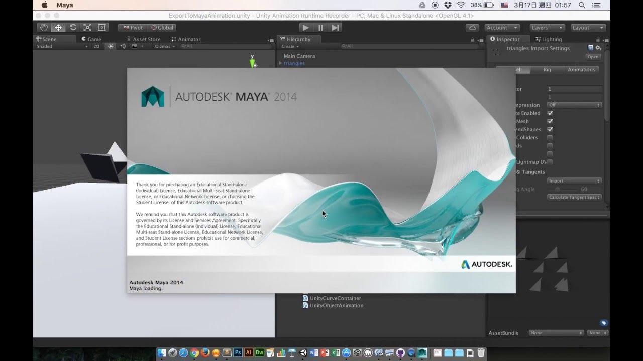Open the Normals Import dropdown

pyautogui.click(x=574, y=181)
